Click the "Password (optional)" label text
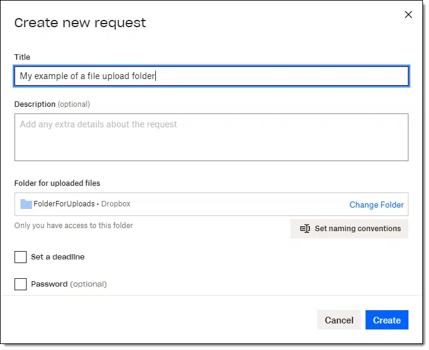 (69, 284)
